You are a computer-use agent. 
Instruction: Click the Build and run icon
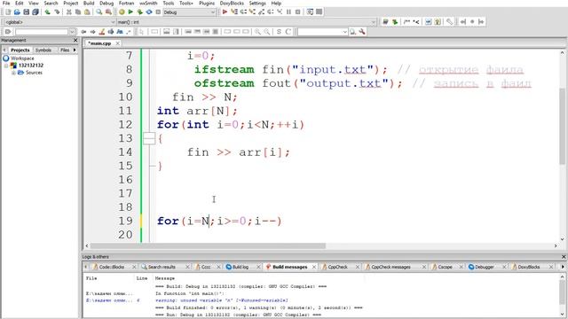(140, 12)
